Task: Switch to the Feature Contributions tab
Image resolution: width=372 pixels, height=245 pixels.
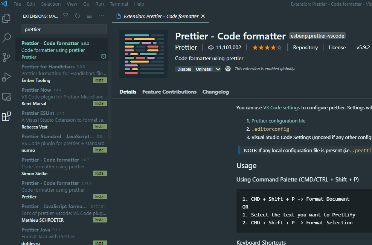Action: (x=169, y=92)
